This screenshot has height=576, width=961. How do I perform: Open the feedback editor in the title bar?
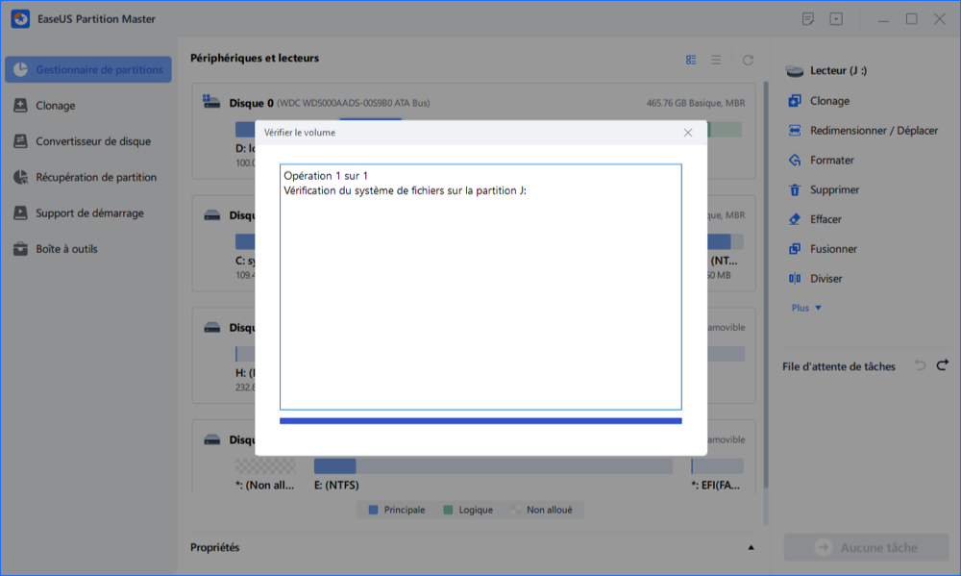pos(810,18)
